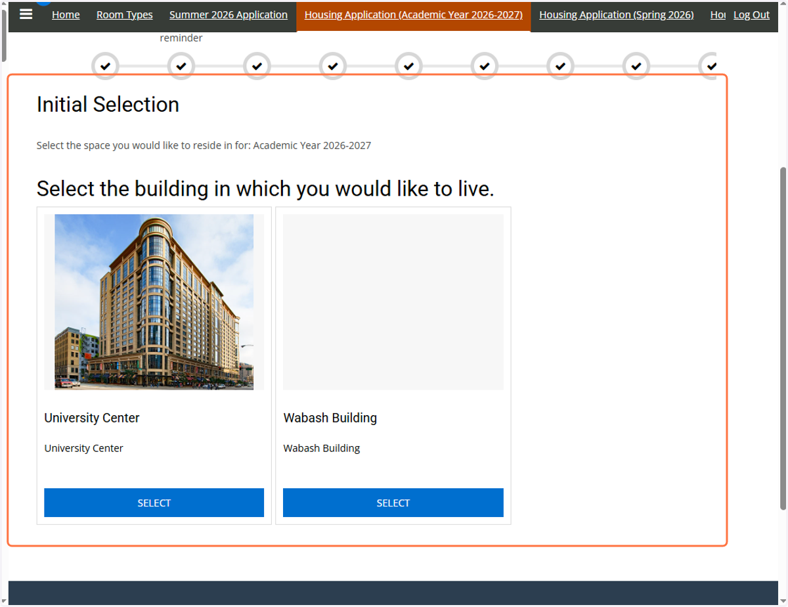Click the University Center description text
This screenshot has height=607, width=788.
pyautogui.click(x=84, y=448)
